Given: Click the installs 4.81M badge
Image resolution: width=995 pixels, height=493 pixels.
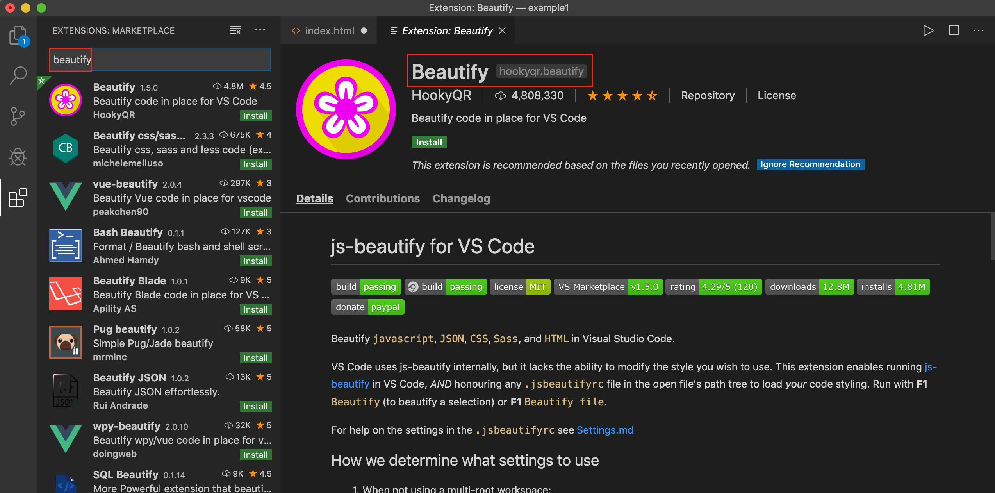Looking at the screenshot, I should click(893, 287).
